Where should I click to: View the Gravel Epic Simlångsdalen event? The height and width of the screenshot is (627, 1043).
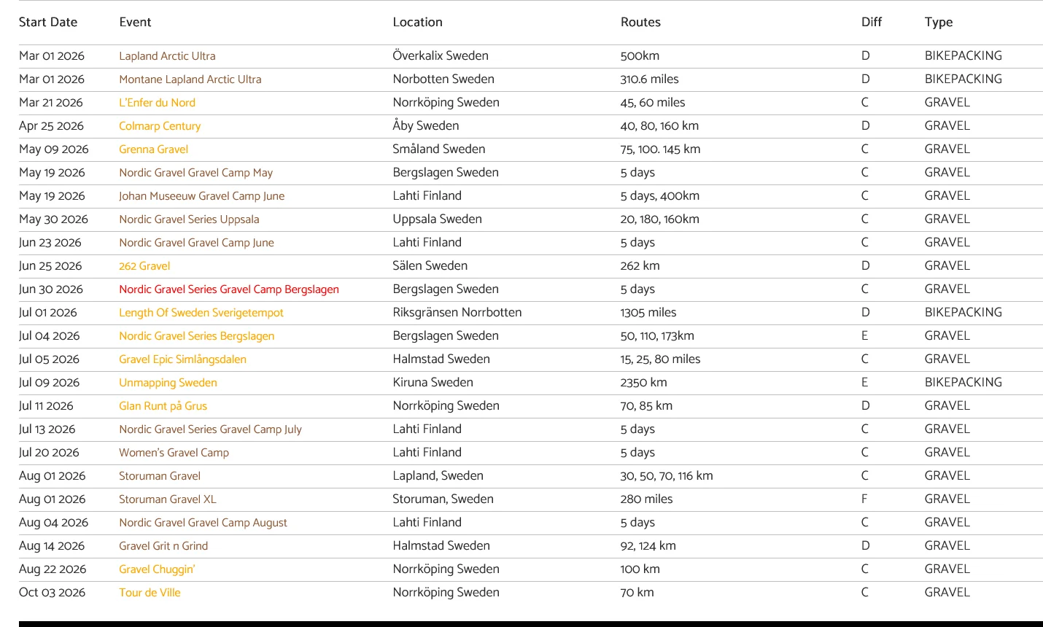pyautogui.click(x=182, y=359)
